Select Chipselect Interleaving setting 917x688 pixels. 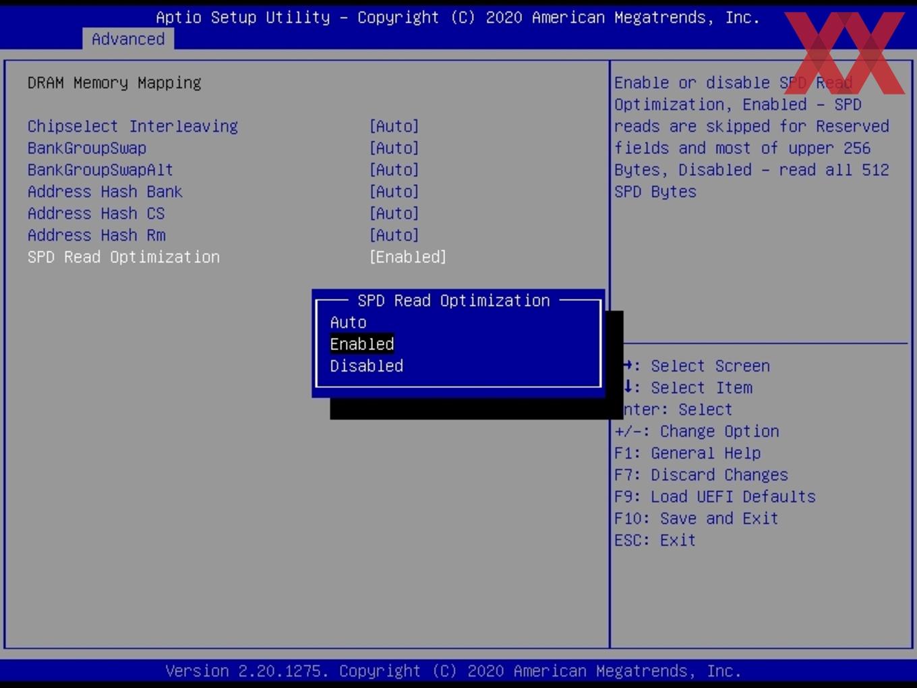133,126
